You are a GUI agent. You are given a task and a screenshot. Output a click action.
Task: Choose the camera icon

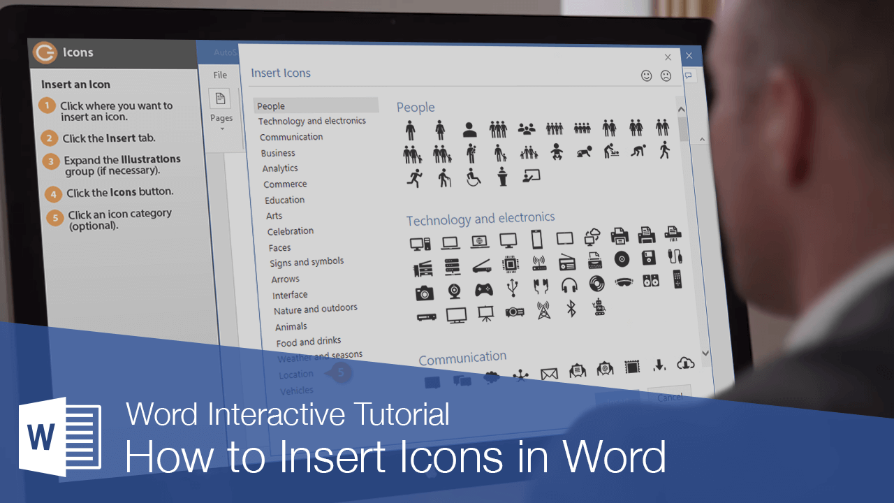pyautogui.click(x=425, y=292)
